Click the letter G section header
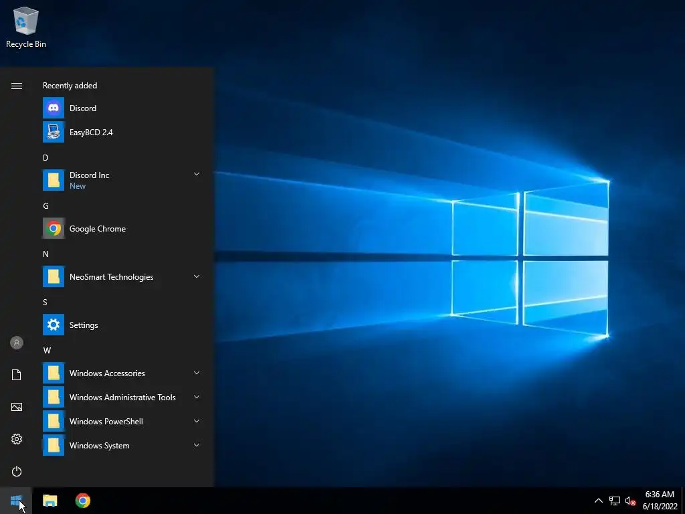The width and height of the screenshot is (685, 514). tap(45, 206)
